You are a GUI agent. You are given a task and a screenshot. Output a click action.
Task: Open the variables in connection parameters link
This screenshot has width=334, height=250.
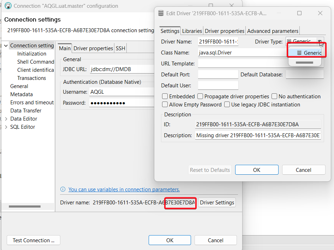click(x=124, y=189)
